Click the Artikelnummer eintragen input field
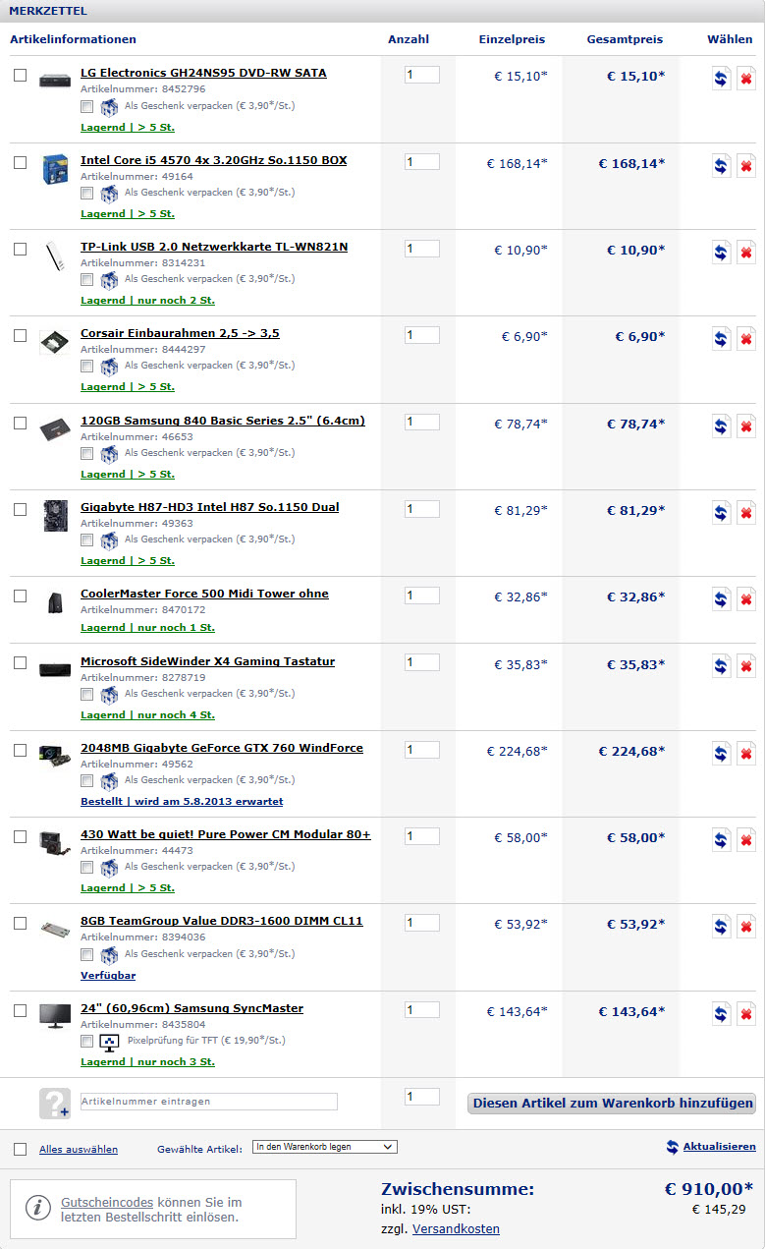The width and height of the screenshot is (765, 1249). (x=208, y=1102)
